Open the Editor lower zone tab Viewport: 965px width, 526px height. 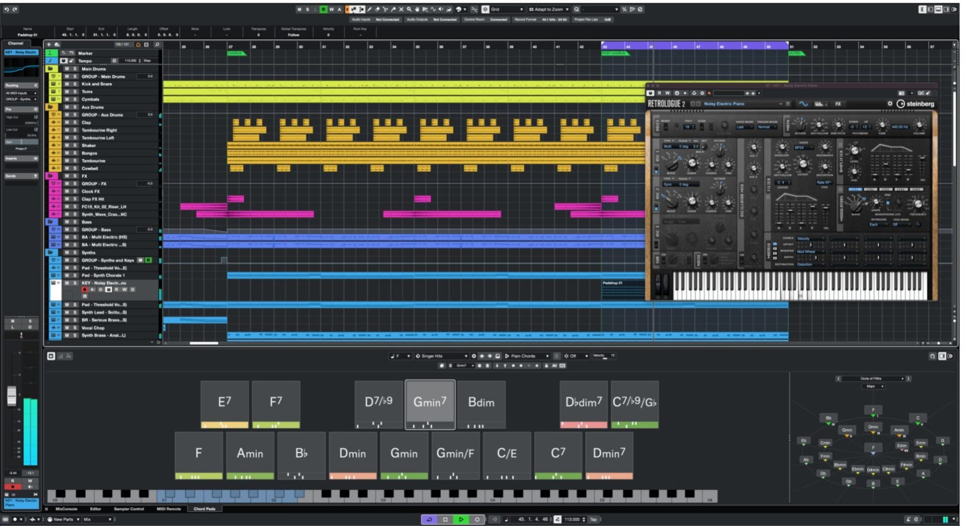(x=95, y=509)
